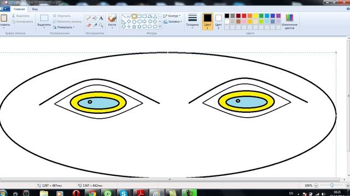The height and width of the screenshot is (196, 350).
Task: Choose the Six-point star shape
Action: pyautogui.click(x=139, y=27)
